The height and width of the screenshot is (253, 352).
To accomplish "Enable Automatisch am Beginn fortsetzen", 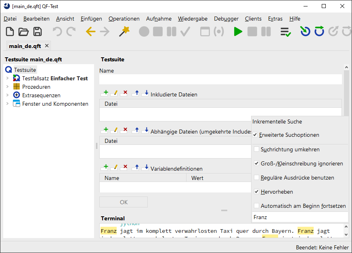I will pyautogui.click(x=256, y=206).
